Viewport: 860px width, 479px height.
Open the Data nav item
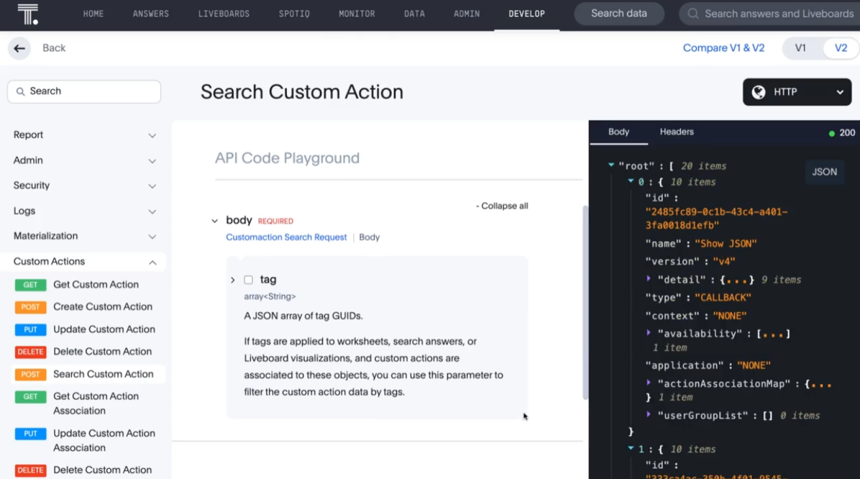(x=414, y=14)
